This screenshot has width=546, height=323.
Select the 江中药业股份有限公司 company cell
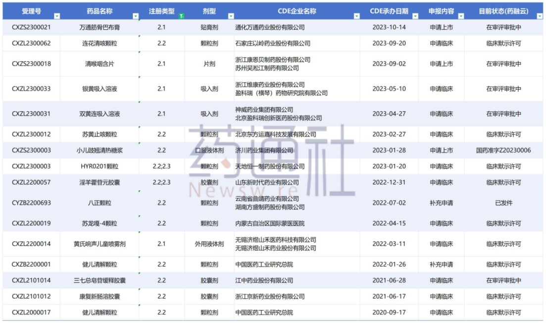point(297,280)
